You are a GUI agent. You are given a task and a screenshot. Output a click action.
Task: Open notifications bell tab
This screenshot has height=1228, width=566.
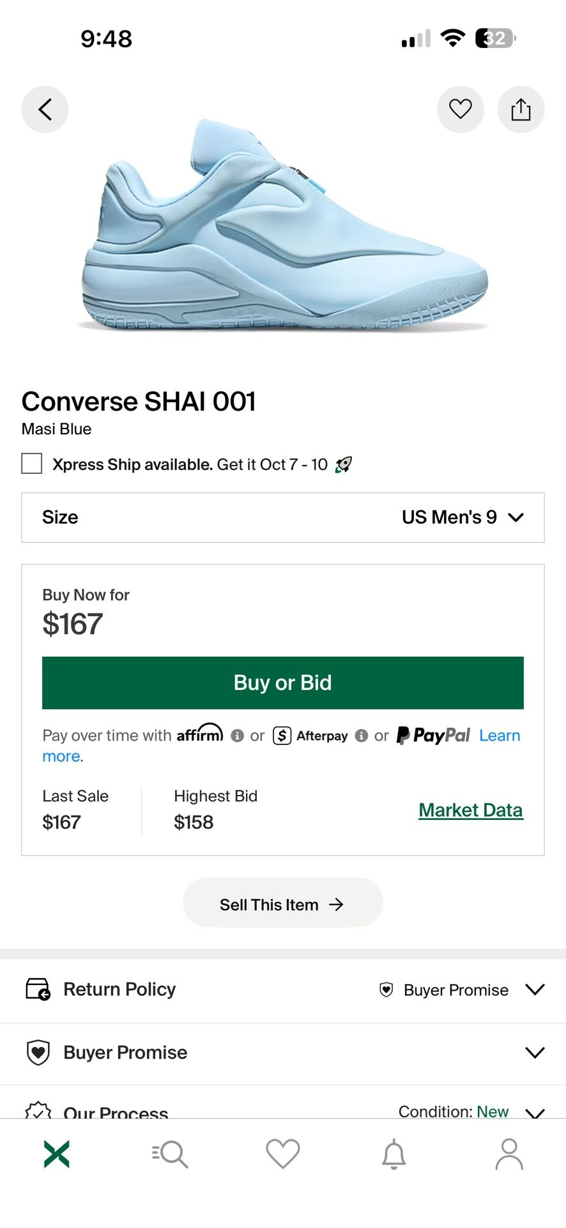point(394,1154)
